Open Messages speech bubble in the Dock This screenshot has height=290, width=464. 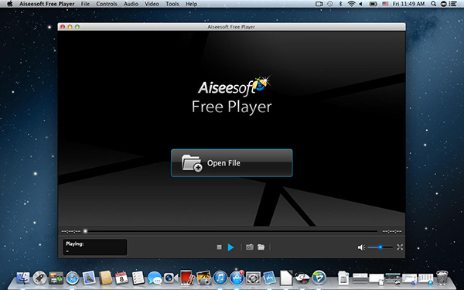pyautogui.click(x=155, y=278)
